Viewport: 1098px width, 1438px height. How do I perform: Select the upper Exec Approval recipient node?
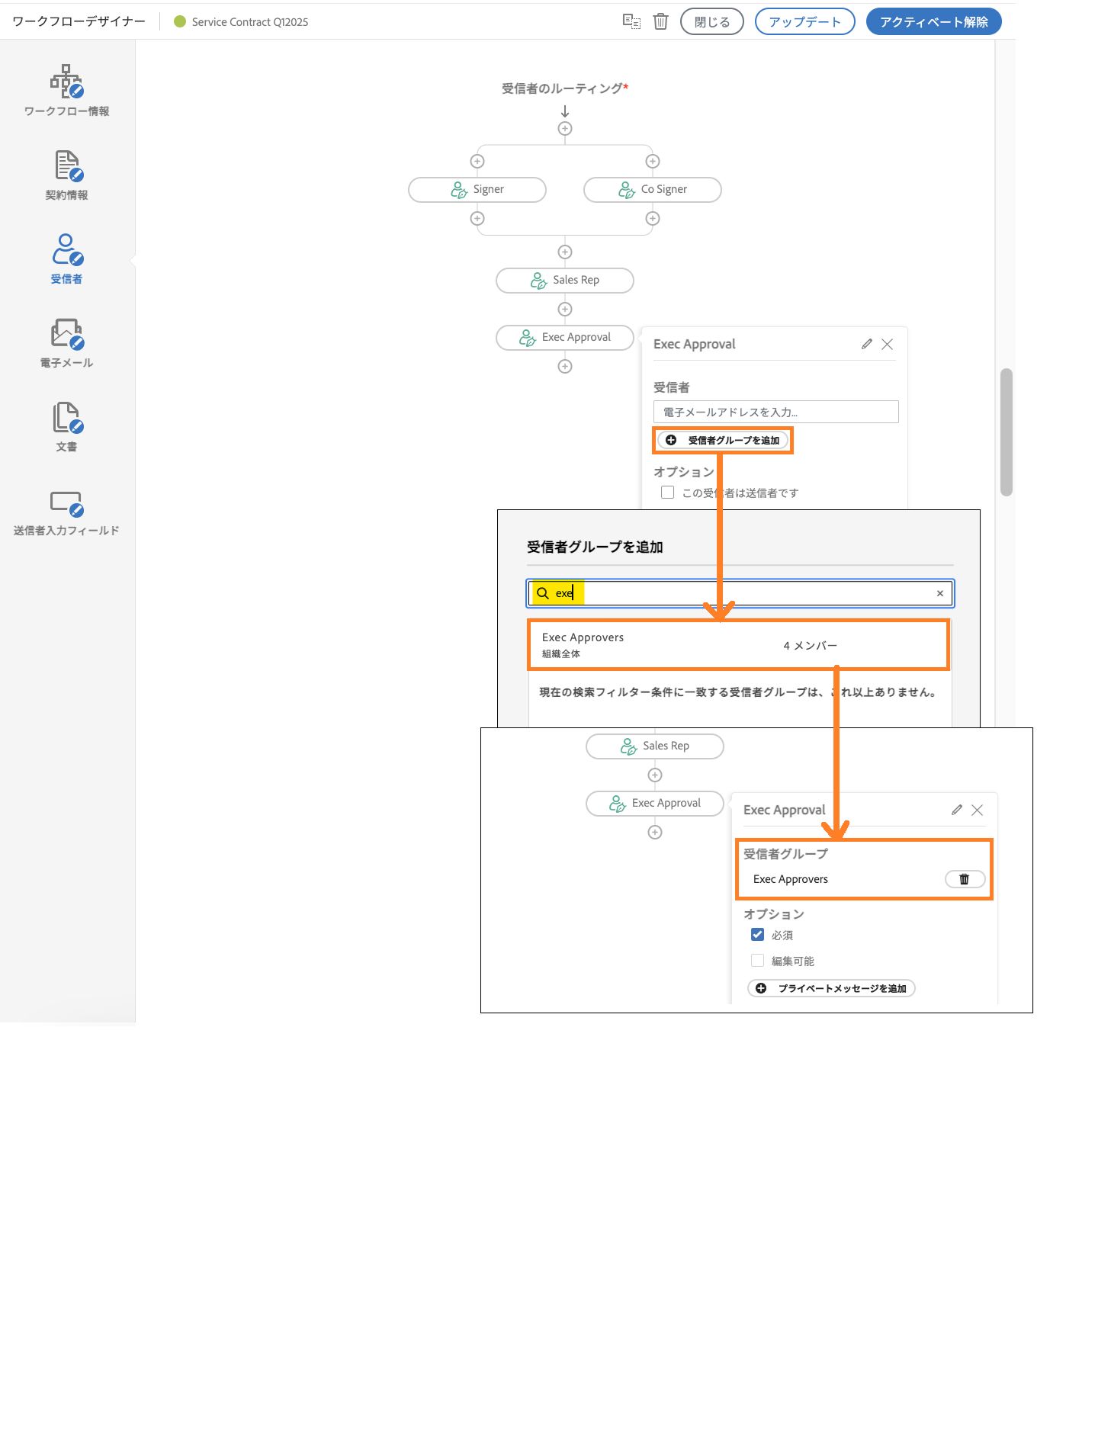(x=565, y=338)
